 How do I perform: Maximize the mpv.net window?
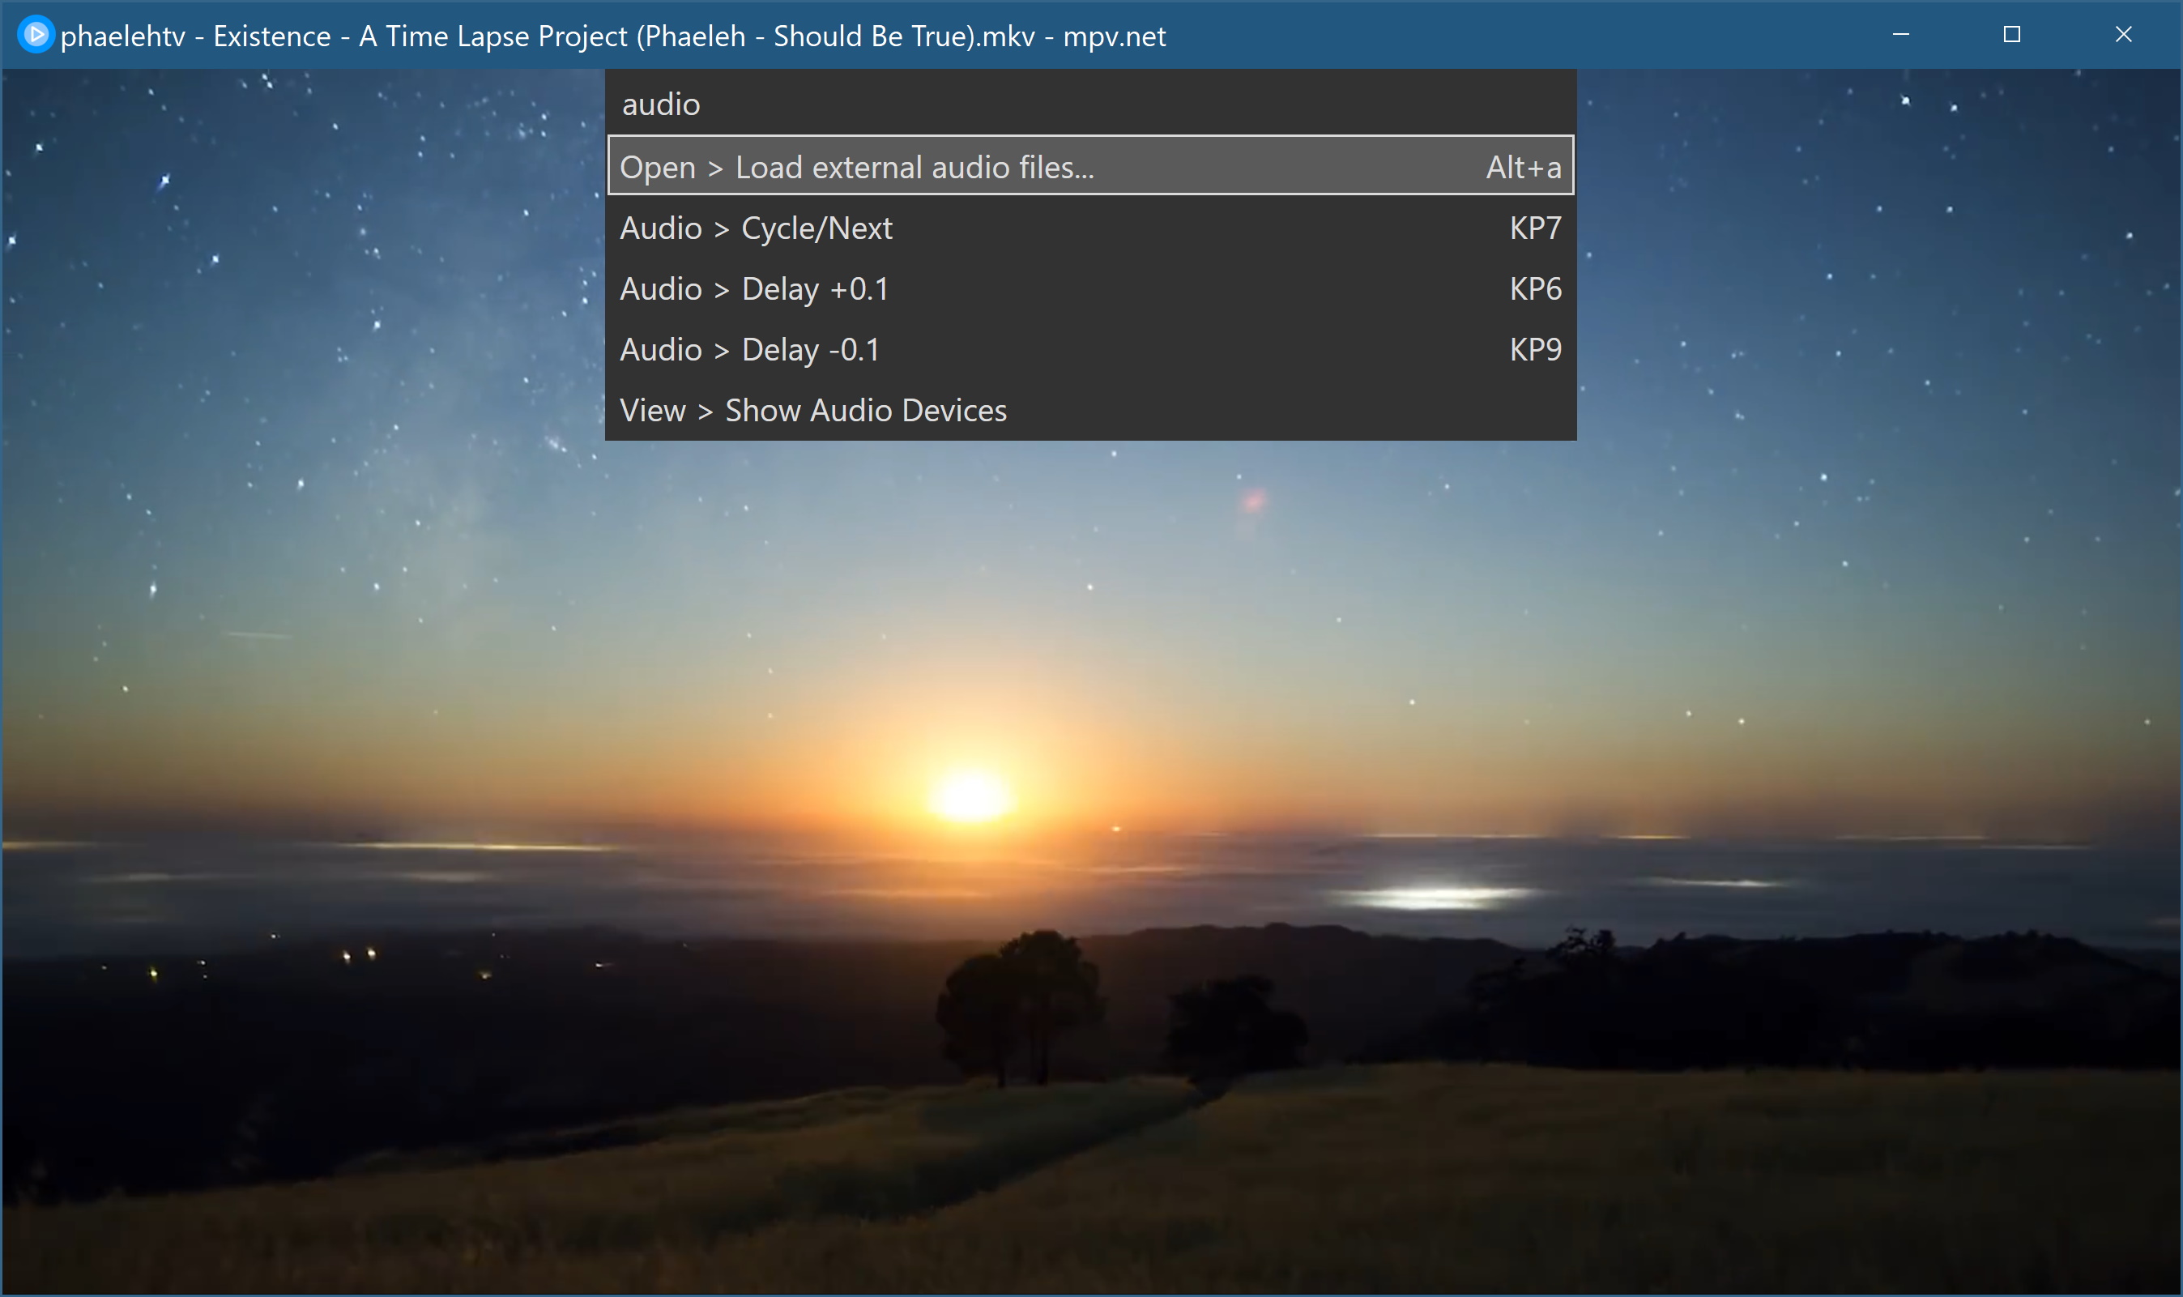coord(2012,35)
